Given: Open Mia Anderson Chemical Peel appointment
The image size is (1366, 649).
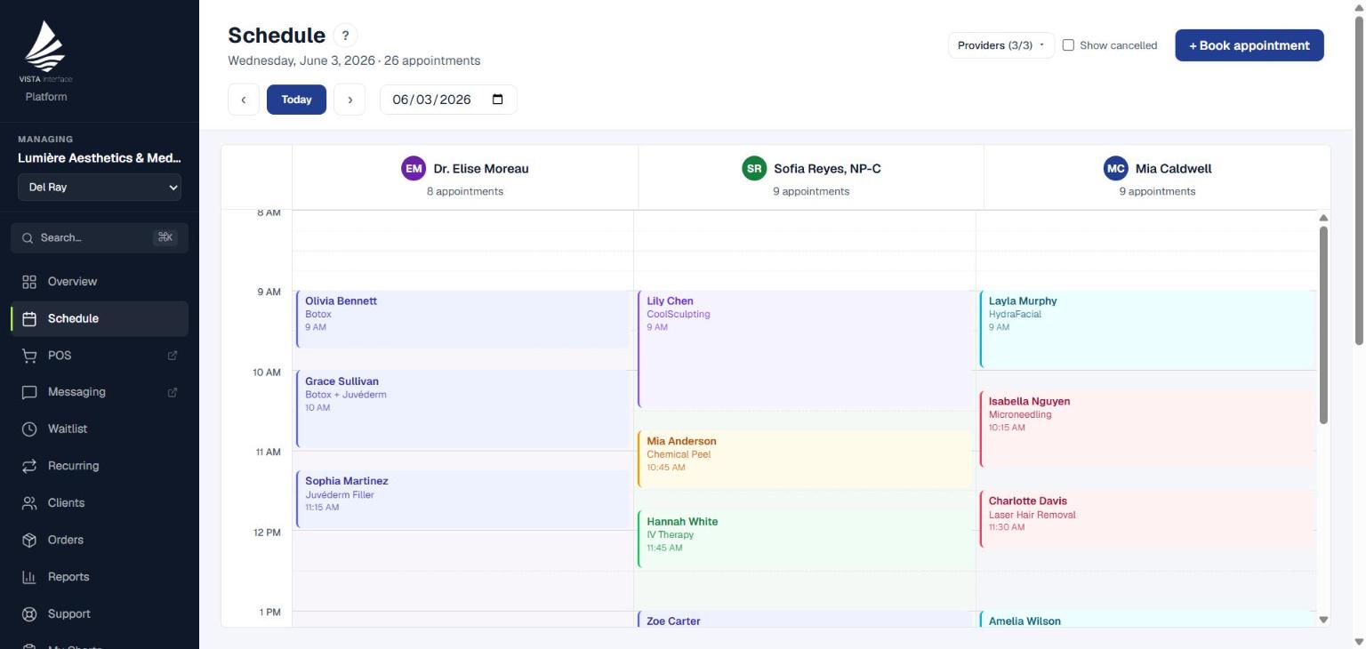Looking at the screenshot, I should (805, 459).
